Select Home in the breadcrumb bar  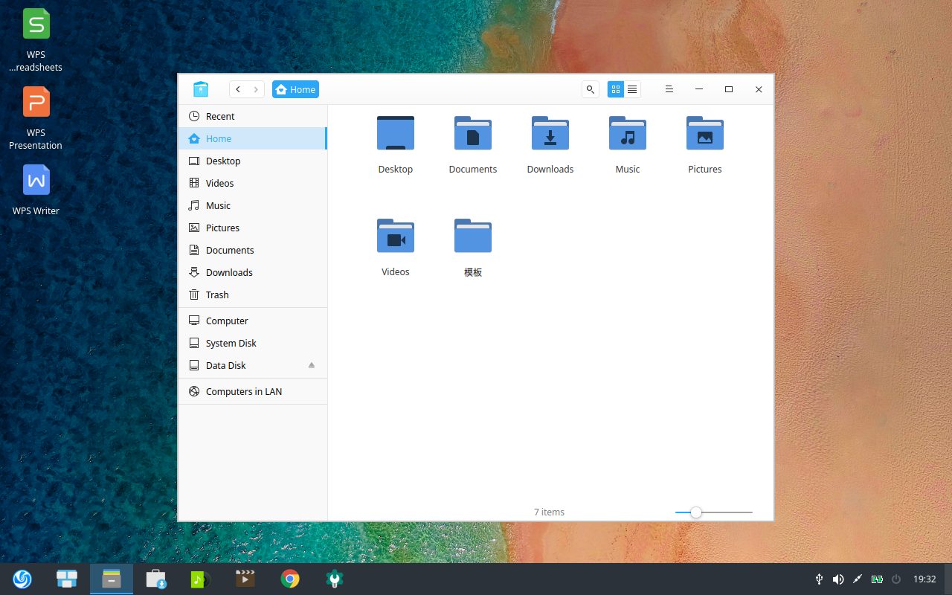pos(295,89)
